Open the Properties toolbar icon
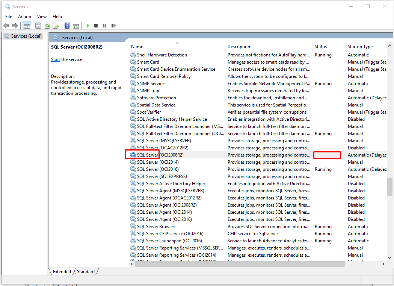Screen dimensions: 394x286 (x=38, y=26)
